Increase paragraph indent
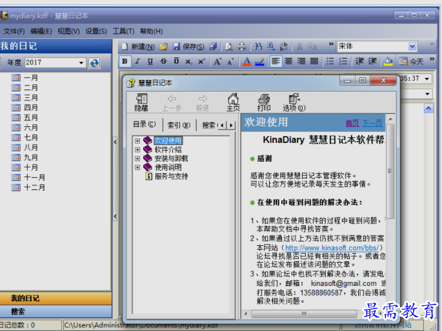 pos(372,61)
